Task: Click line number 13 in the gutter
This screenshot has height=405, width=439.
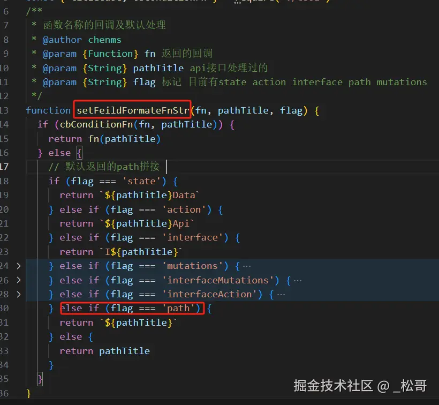Action: [5, 110]
